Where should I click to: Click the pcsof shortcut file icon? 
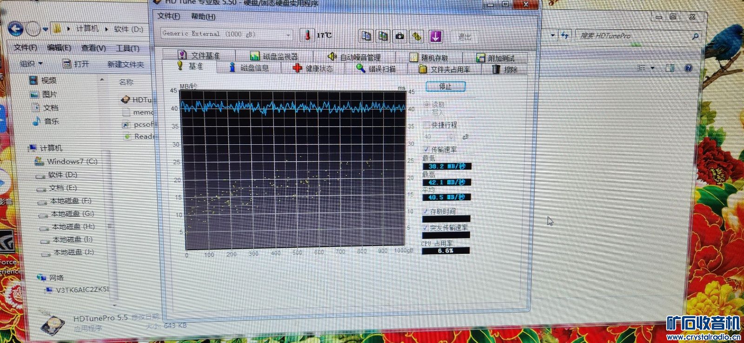126,124
